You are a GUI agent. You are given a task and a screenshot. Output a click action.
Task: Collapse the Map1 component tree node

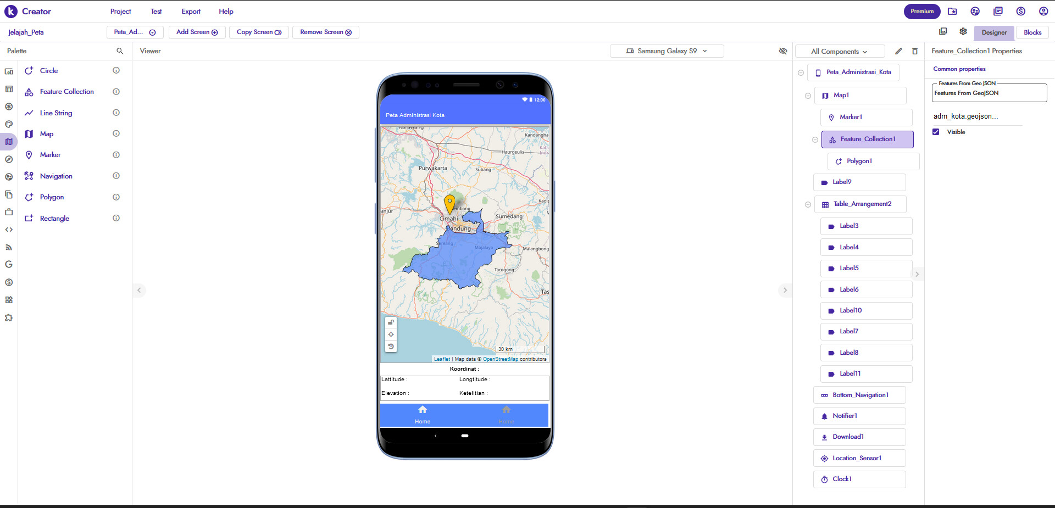808,96
